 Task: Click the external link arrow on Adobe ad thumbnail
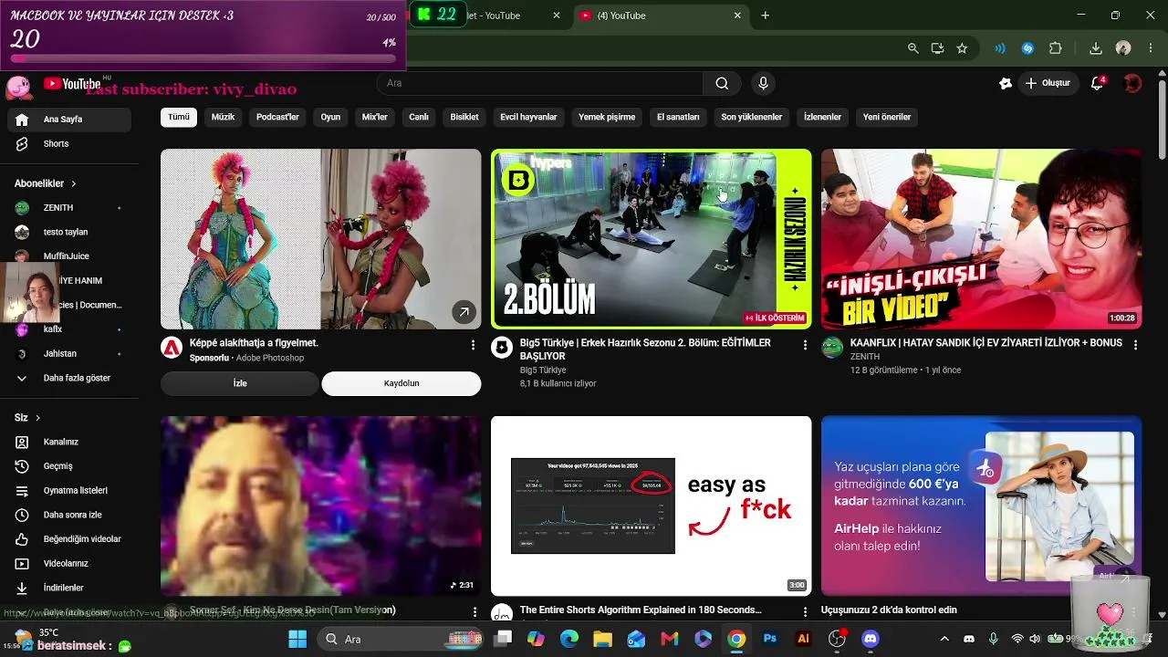(x=464, y=312)
